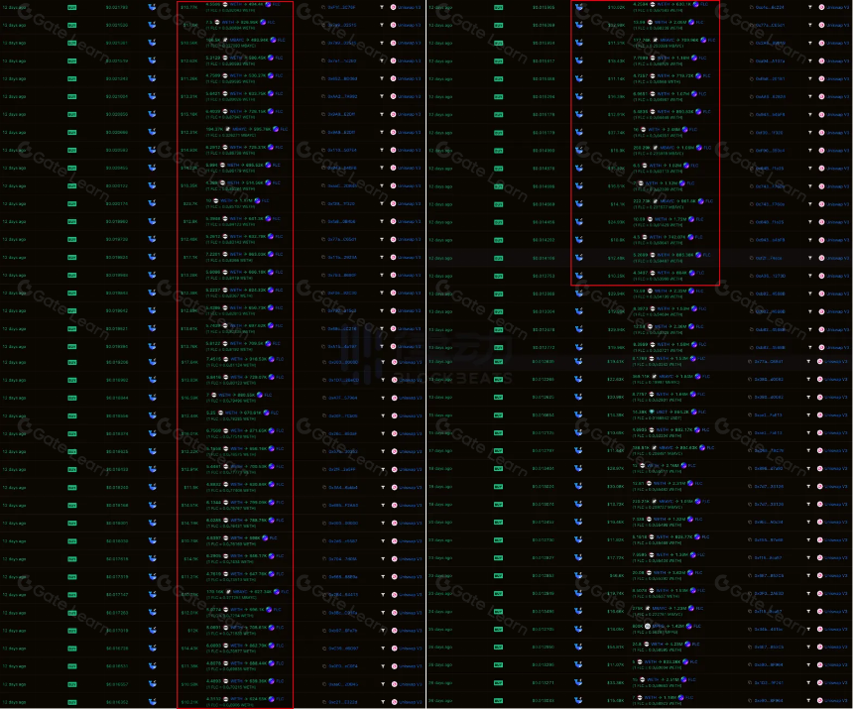Click whale icon in 7.5 WETH → 826.99K FLC row
Image resolution: width=853 pixels, height=709 pixels.
pyautogui.click(x=152, y=25)
